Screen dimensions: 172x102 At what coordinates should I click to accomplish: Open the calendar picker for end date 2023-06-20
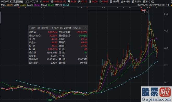68,28
